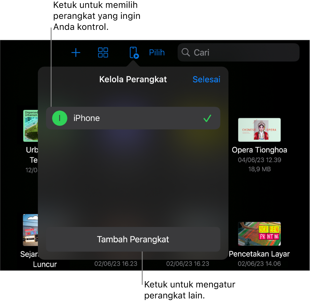Tap the magnifying glass search icon

pos(186,53)
